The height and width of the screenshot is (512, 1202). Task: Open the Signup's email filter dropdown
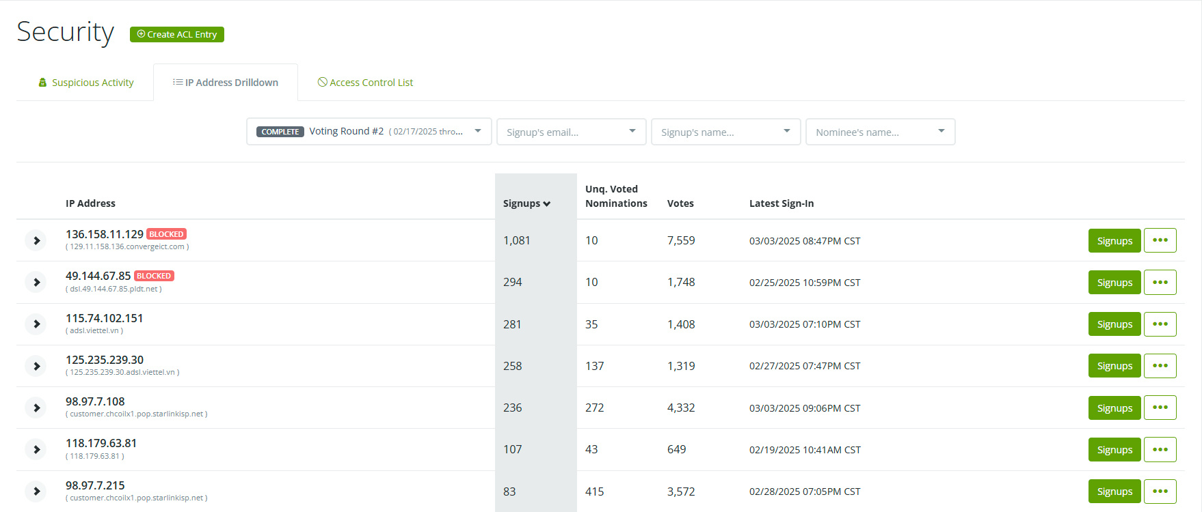(571, 132)
